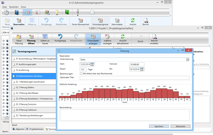Viewport: 213px width, 135px height.
Task: Select ZL 5 Planung Swisscom row
Action: (34, 105)
